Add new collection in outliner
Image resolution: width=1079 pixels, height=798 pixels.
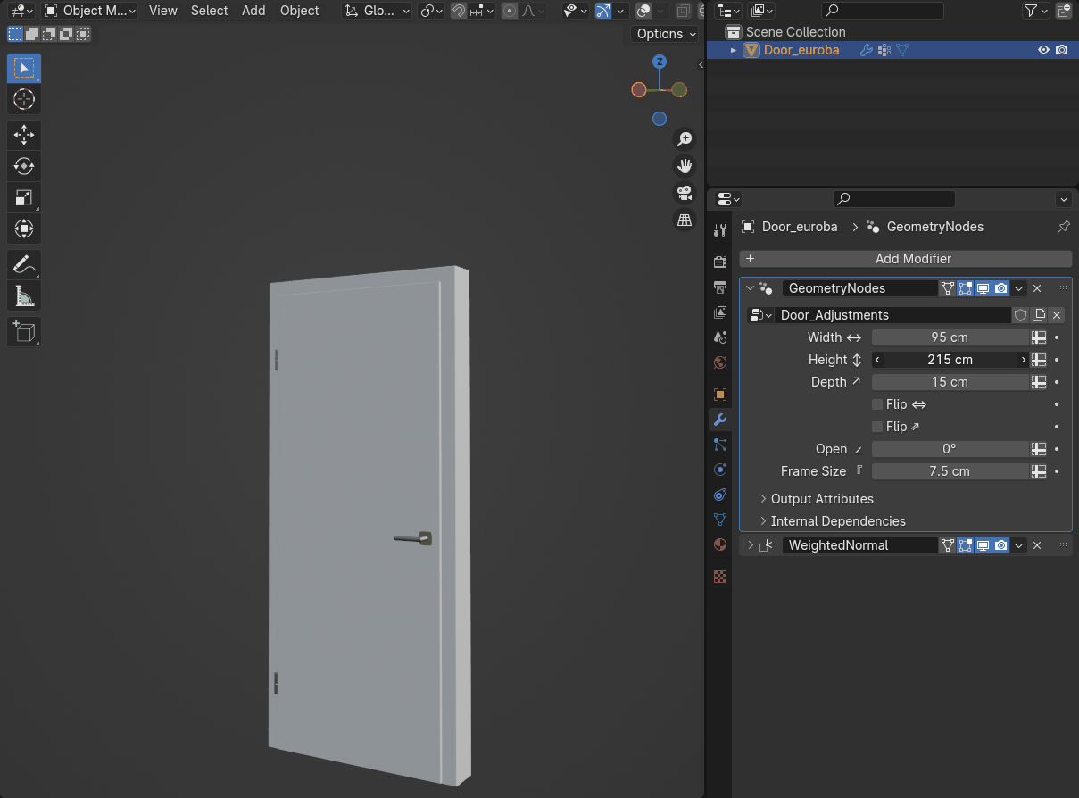coord(1063,11)
